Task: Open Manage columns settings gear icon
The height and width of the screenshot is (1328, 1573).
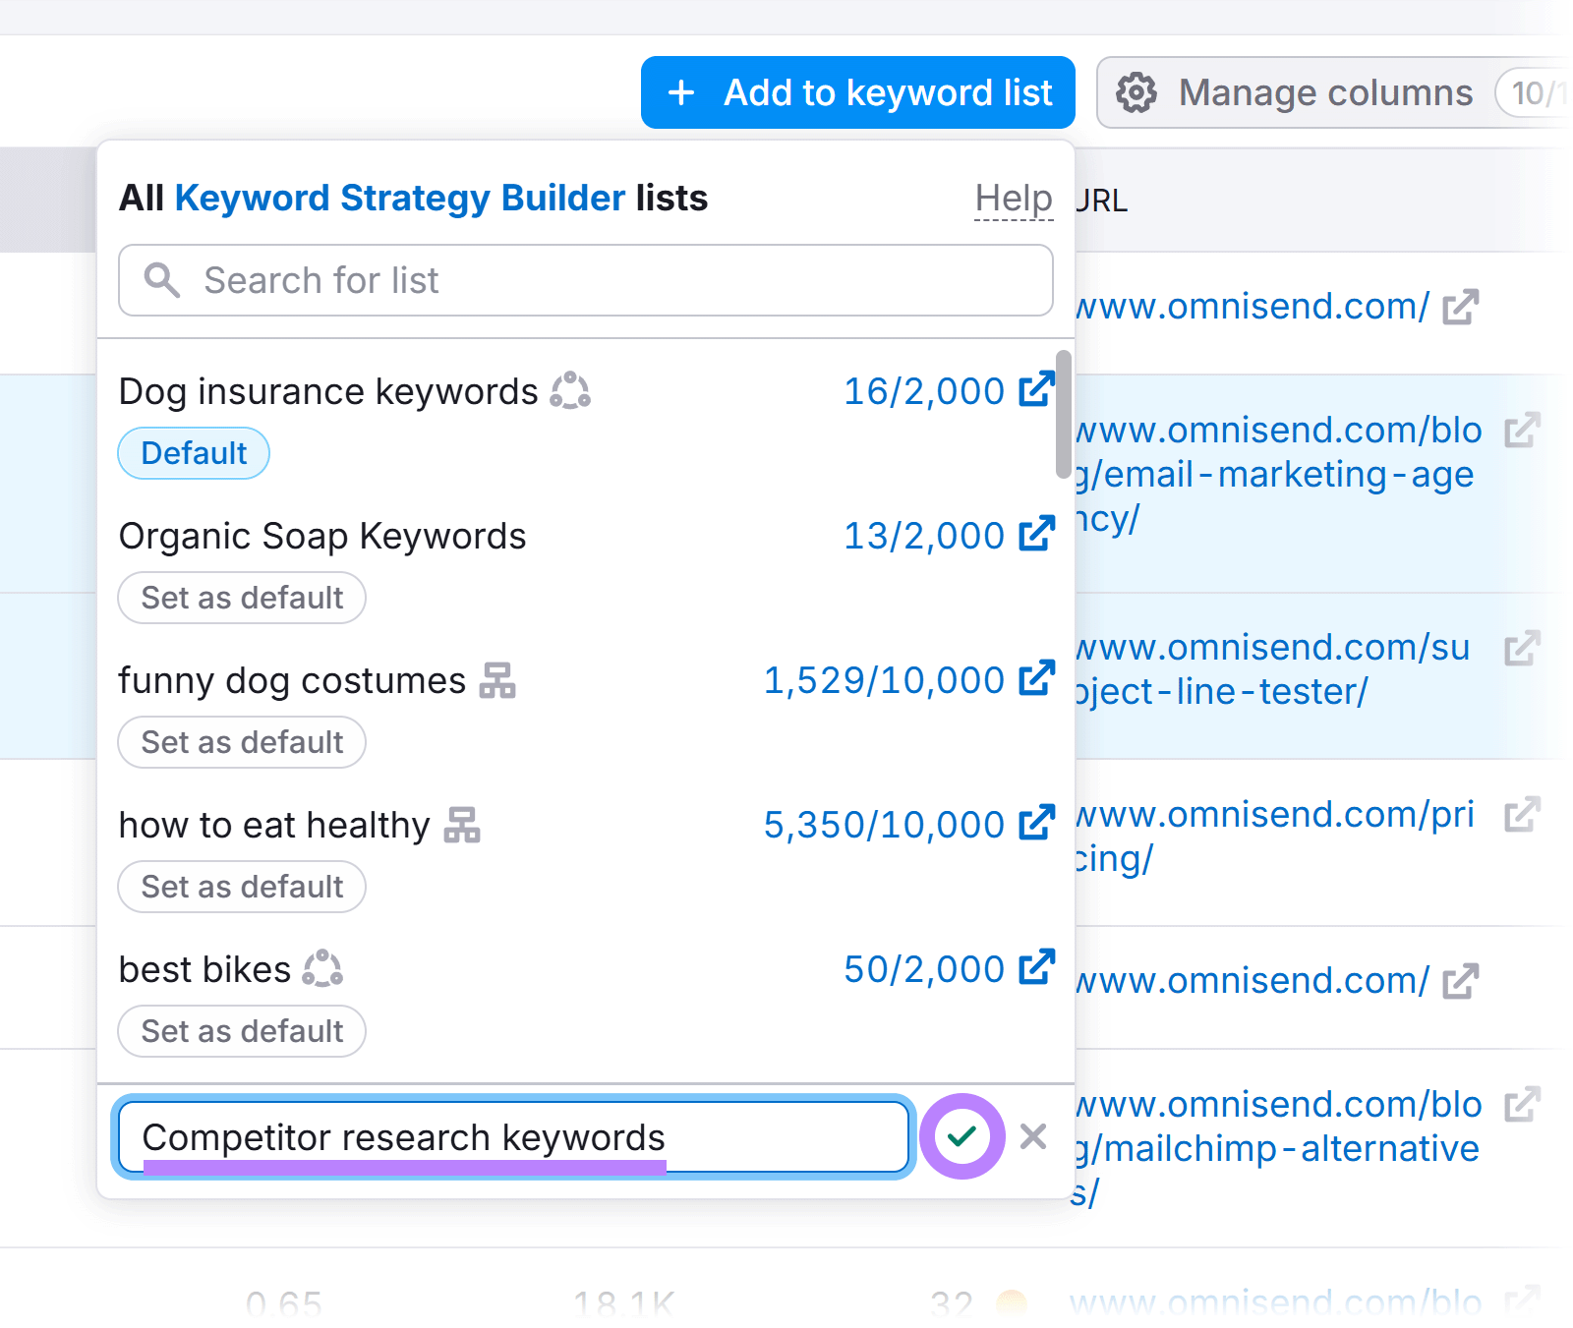Action: pyautogui.click(x=1137, y=92)
